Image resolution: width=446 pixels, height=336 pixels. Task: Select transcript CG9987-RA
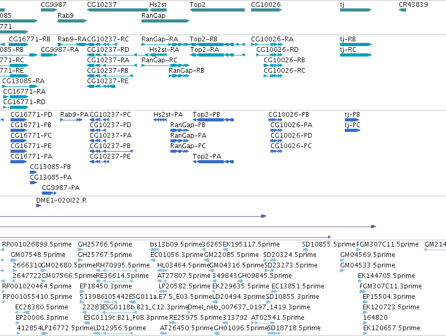pyautogui.click(x=60, y=50)
